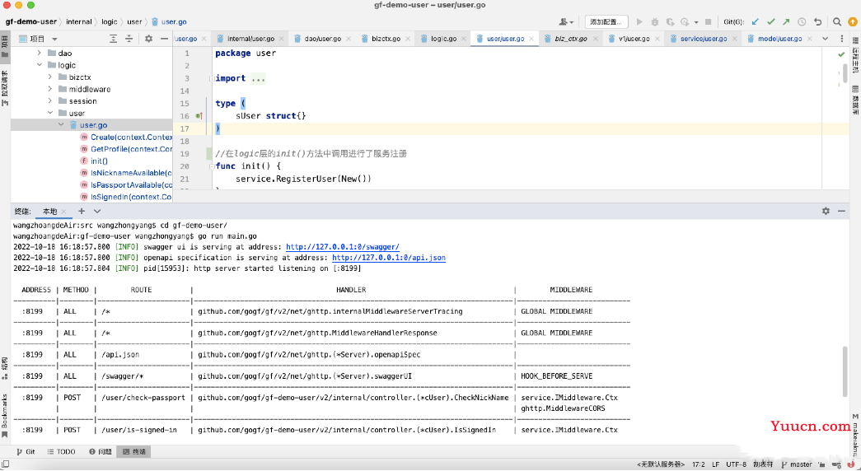
Task: Expand the bizctx folder
Action: point(50,77)
